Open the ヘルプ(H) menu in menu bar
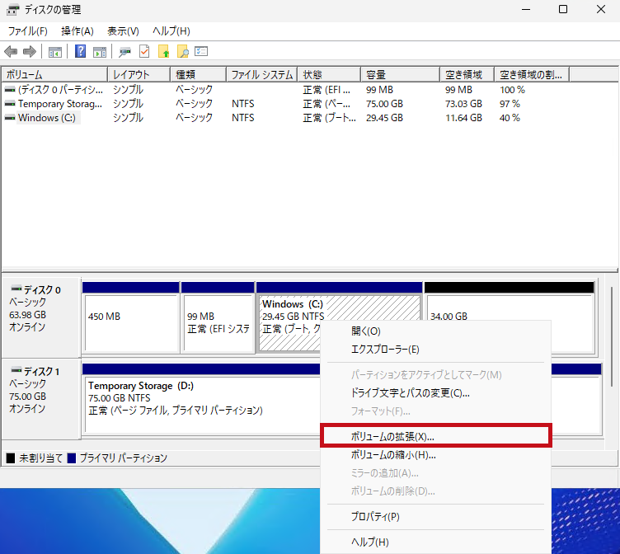The height and width of the screenshot is (554, 620). [x=171, y=31]
